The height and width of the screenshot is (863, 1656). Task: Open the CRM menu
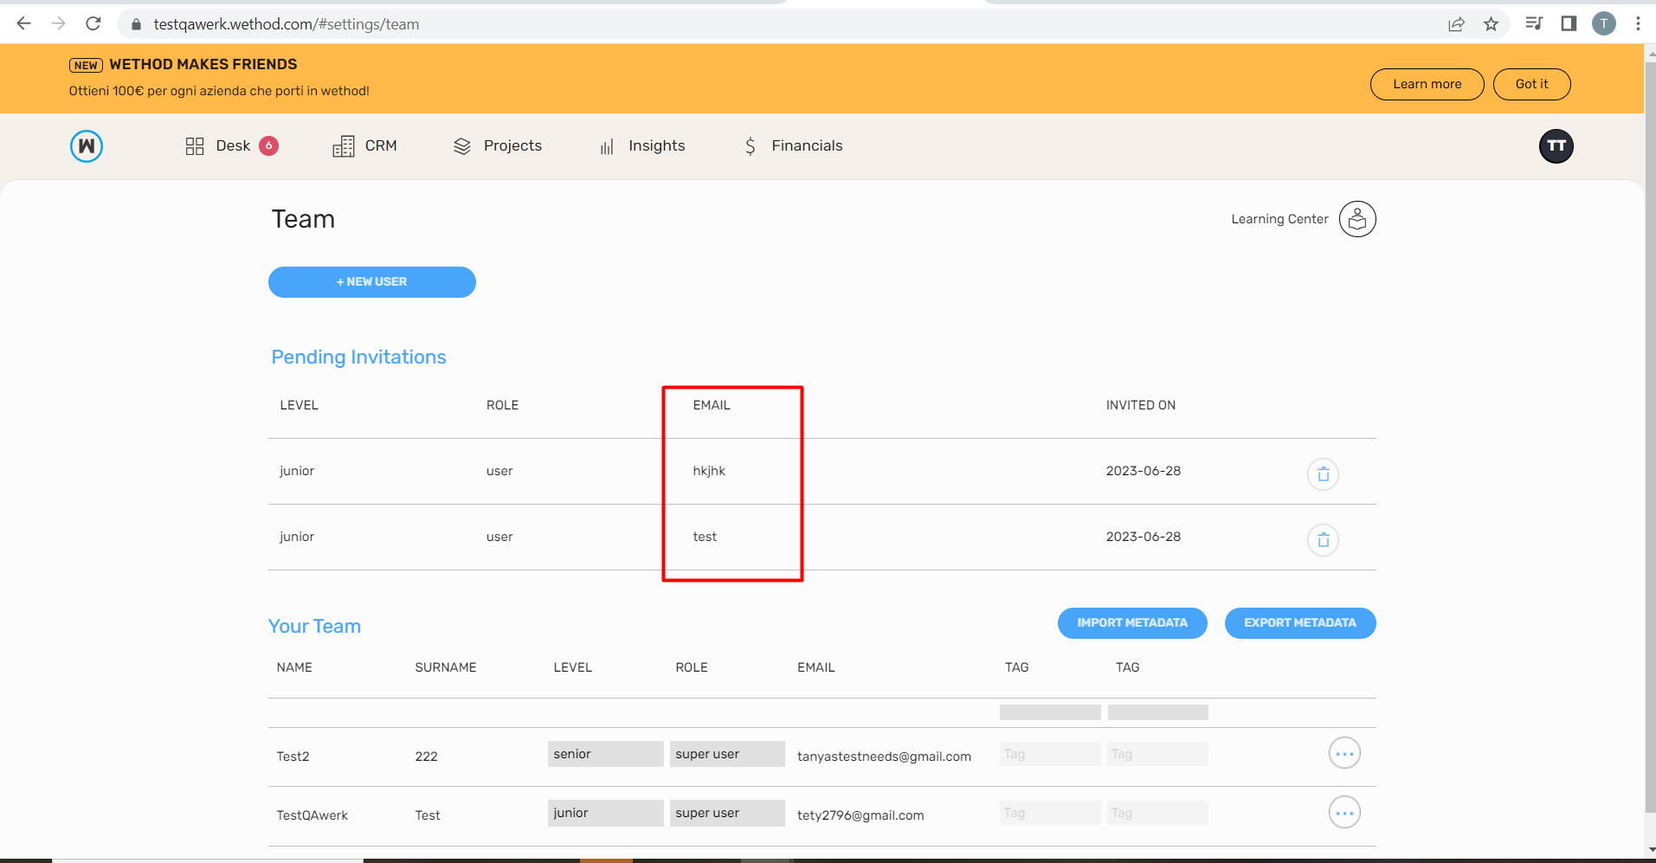pyautogui.click(x=364, y=146)
